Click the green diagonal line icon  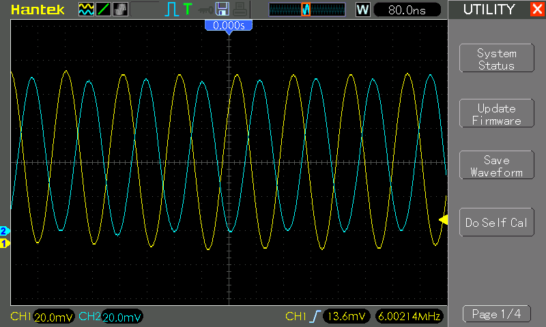click(x=102, y=10)
